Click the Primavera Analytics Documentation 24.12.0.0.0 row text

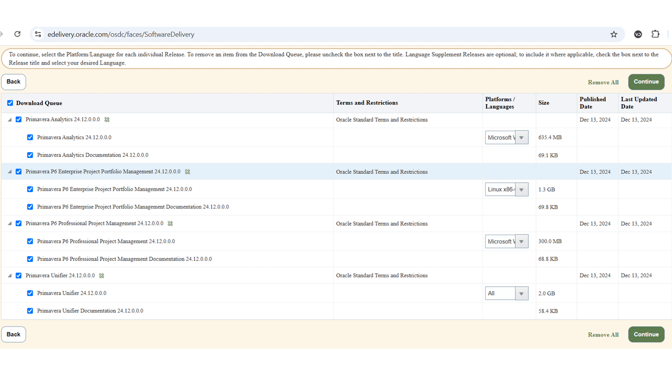point(93,155)
